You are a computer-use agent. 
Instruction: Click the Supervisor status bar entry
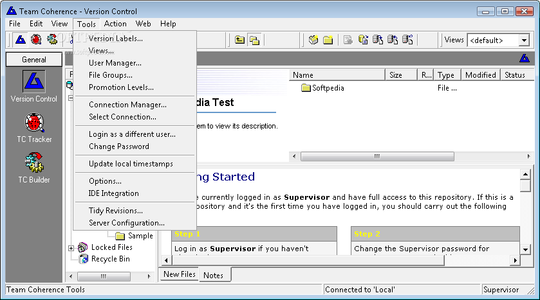tap(501, 290)
